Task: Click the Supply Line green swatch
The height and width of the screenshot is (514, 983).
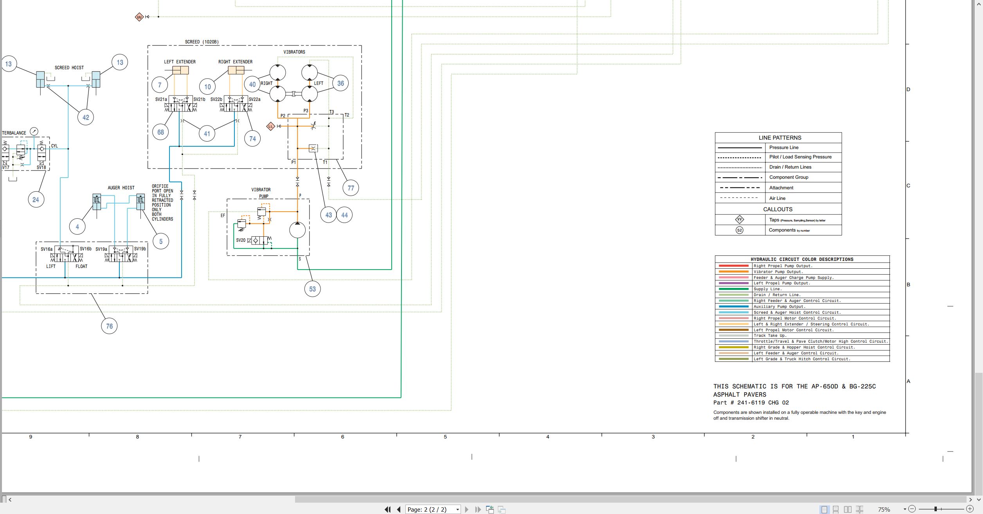Action: click(733, 289)
